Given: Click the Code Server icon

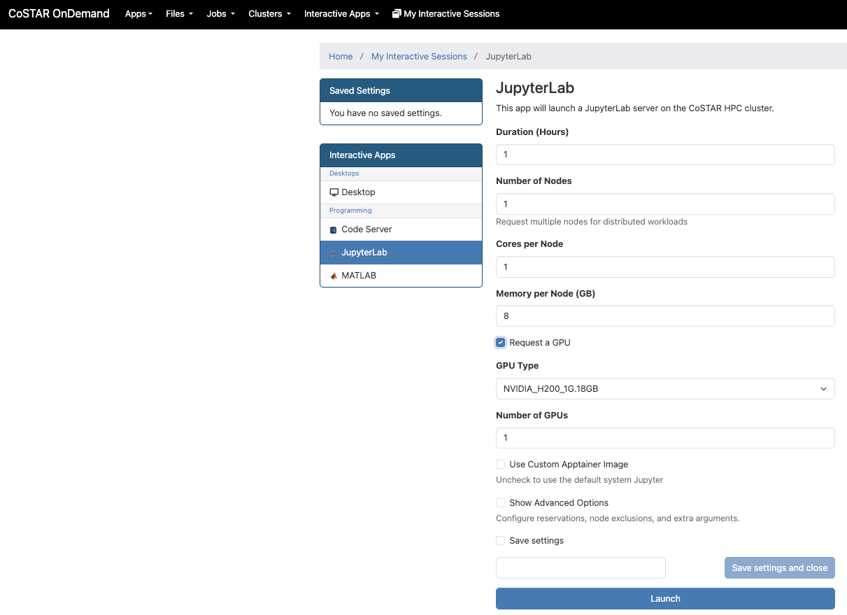Looking at the screenshot, I should tap(334, 229).
